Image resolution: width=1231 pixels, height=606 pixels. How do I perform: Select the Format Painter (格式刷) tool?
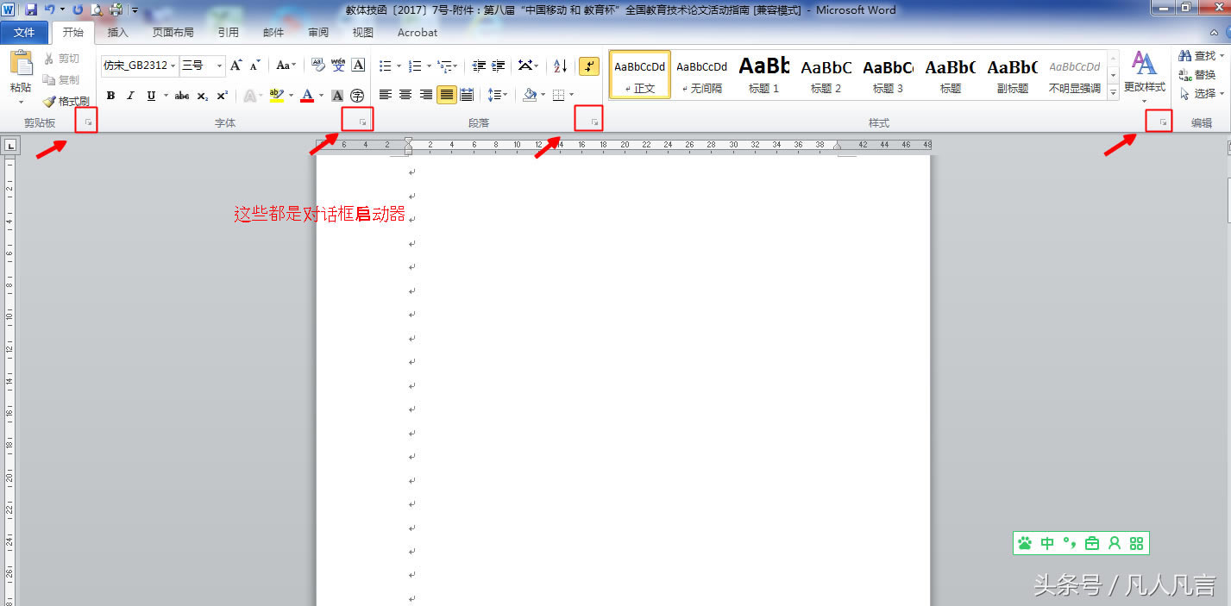tap(66, 101)
